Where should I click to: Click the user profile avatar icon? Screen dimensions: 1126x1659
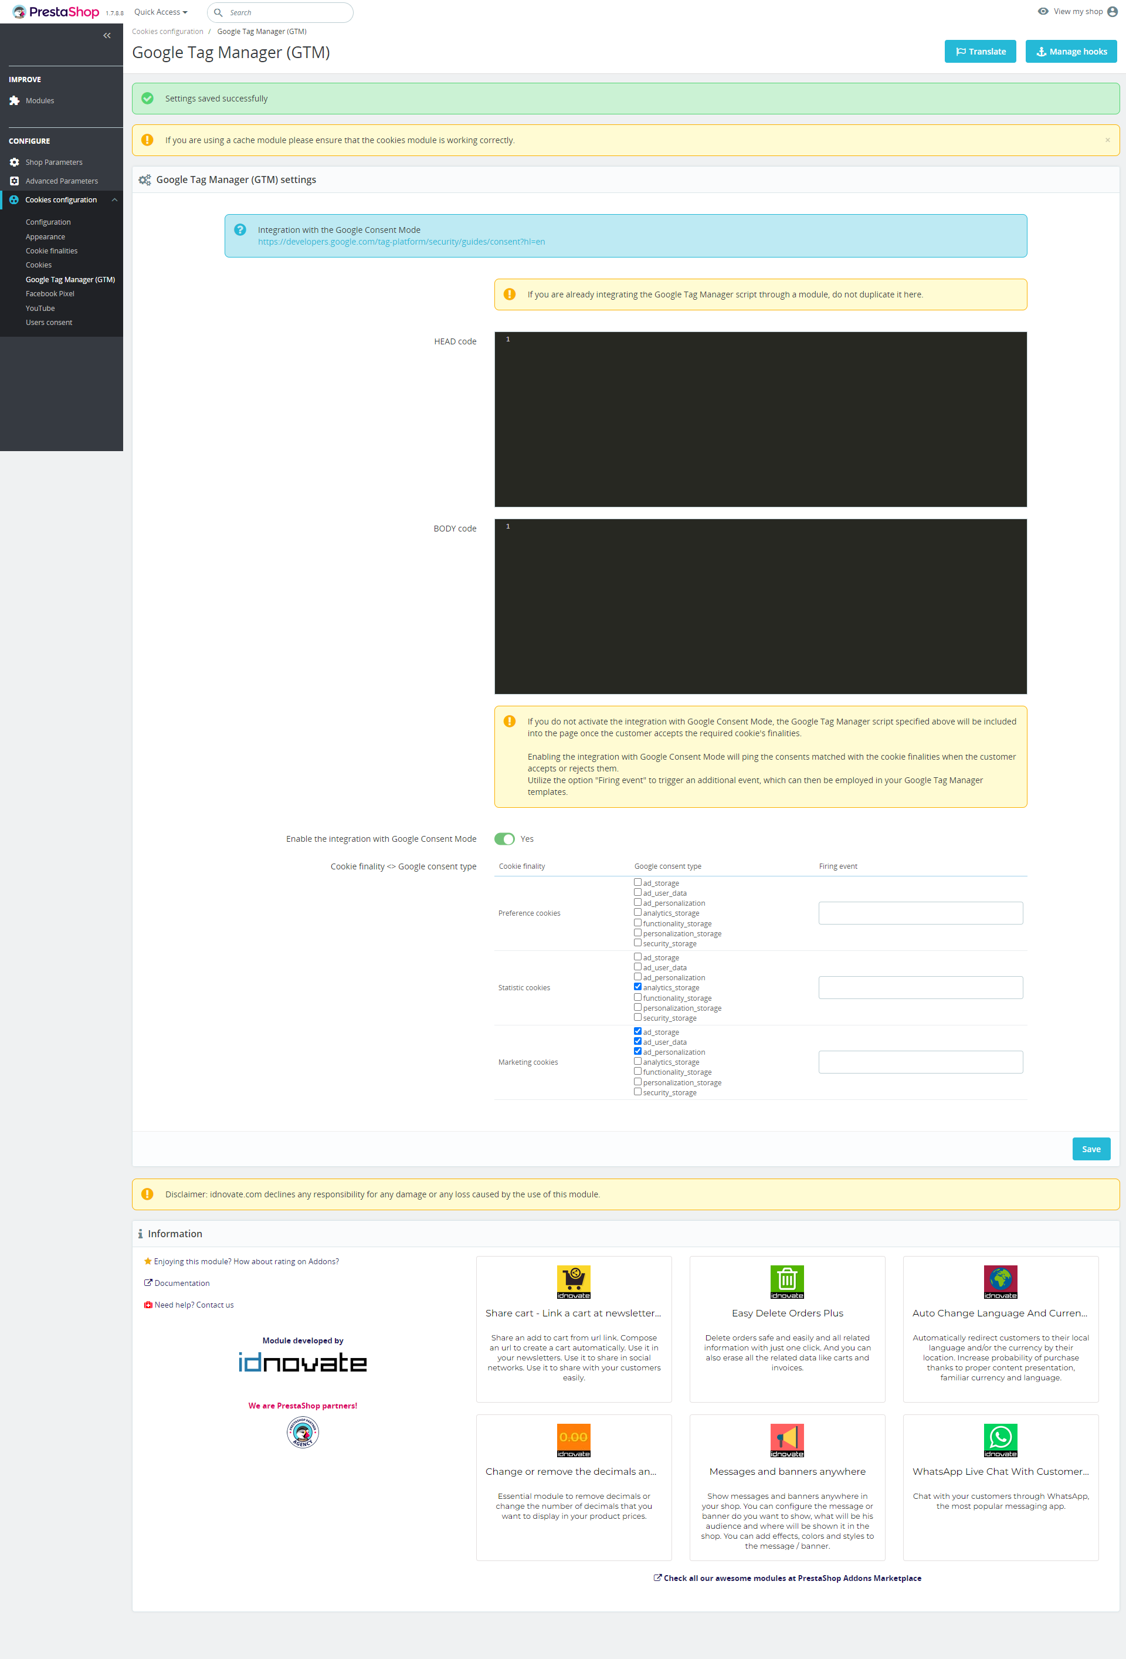coord(1112,11)
